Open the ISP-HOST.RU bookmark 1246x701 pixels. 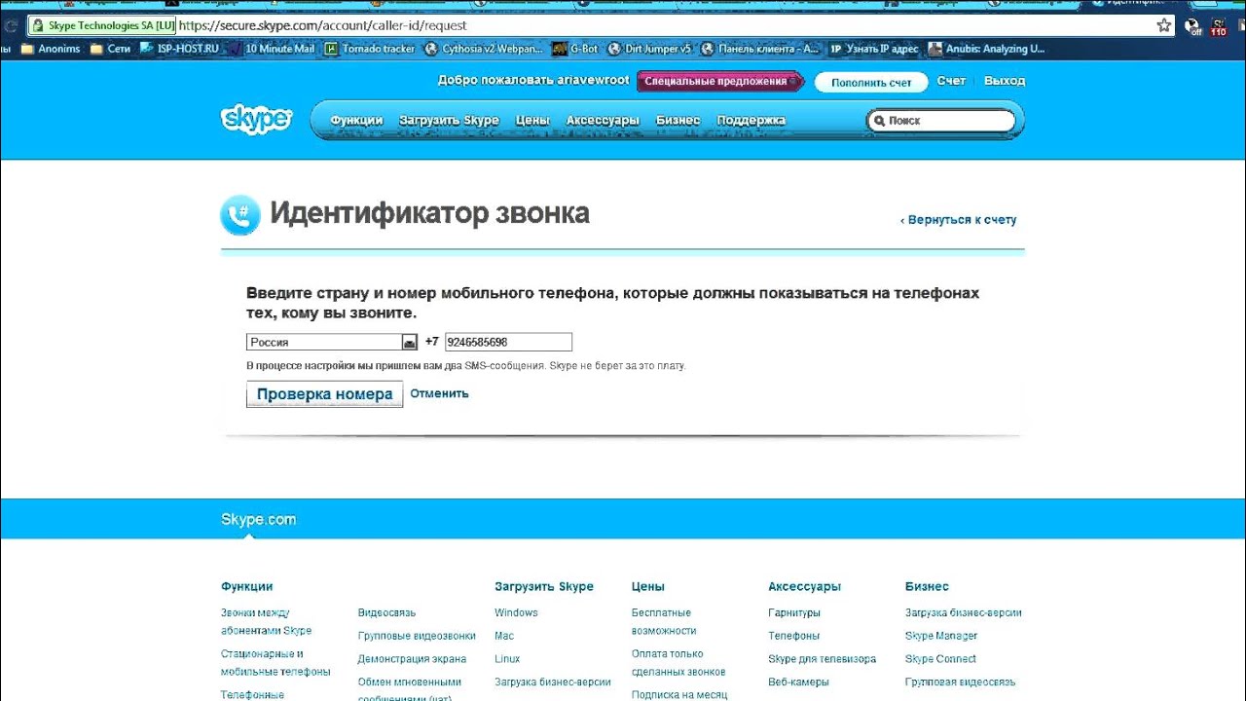click(x=180, y=49)
